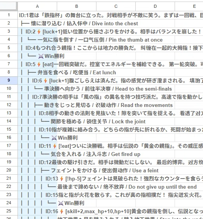Select row 23 header
The height and width of the screenshot is (219, 203).
coord(9,195)
